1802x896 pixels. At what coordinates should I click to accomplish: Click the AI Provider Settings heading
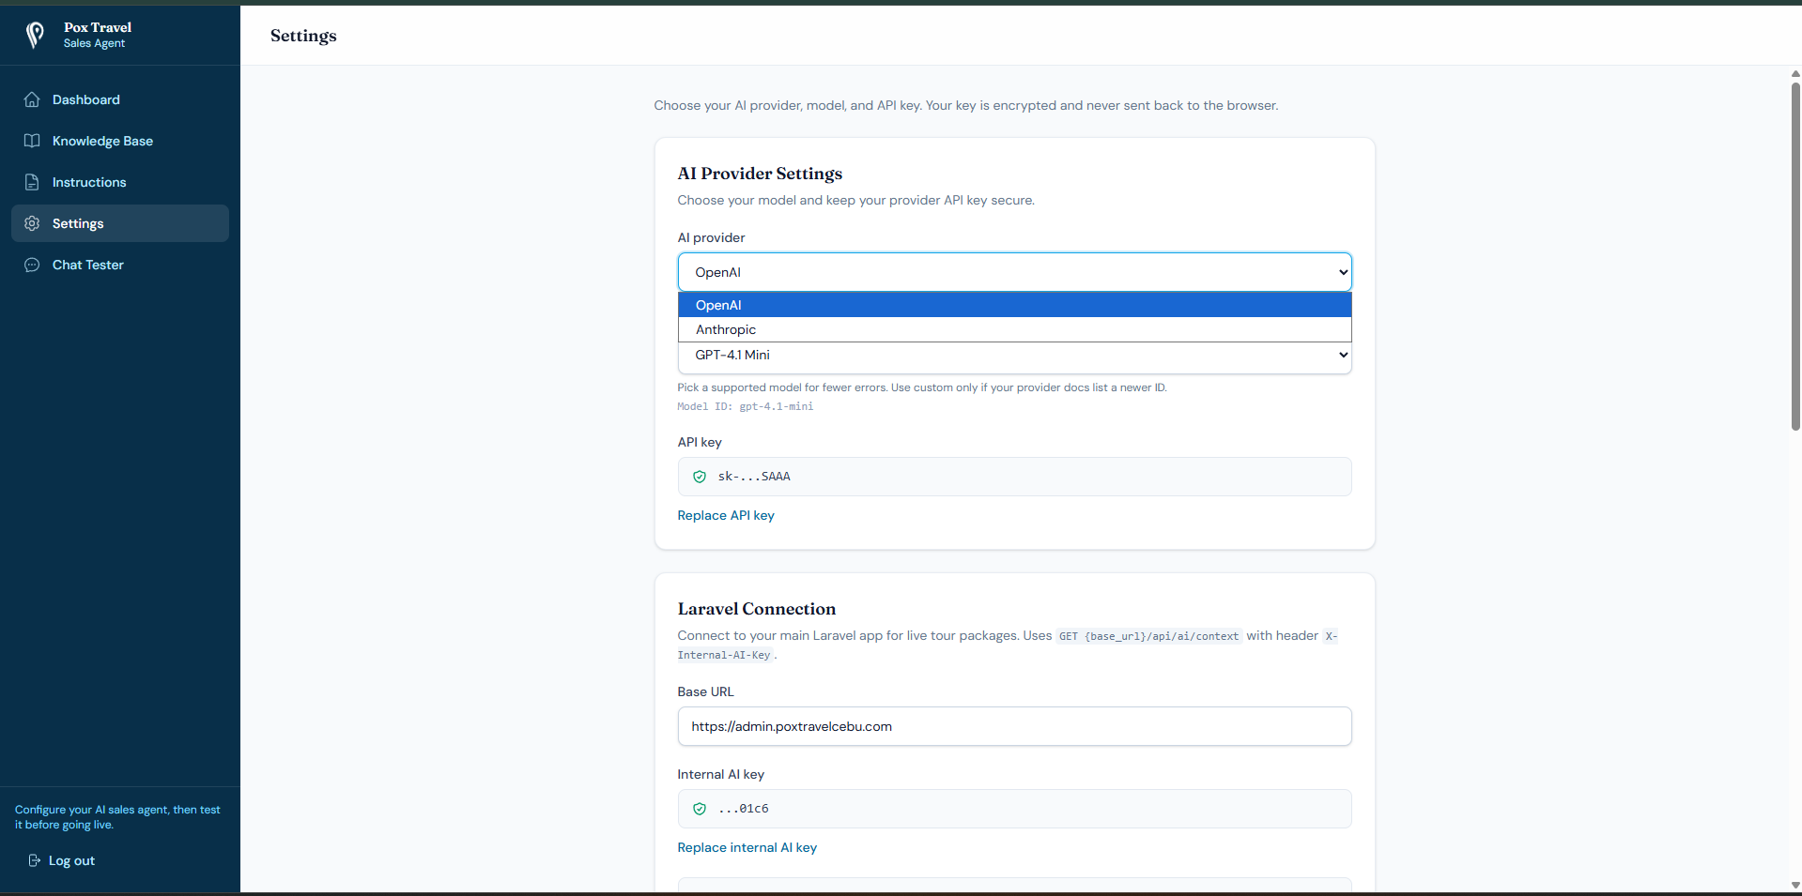[760, 174]
